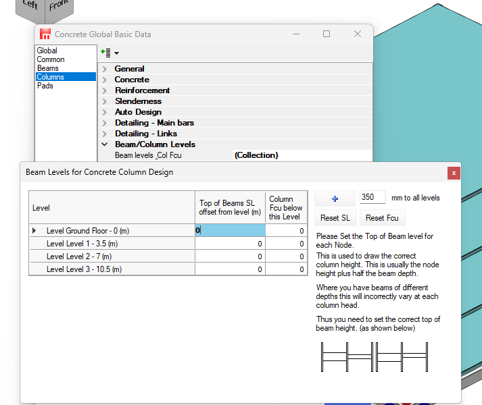Close the Concrete Global Basic Data window
The height and width of the screenshot is (405, 482).
click(x=358, y=34)
